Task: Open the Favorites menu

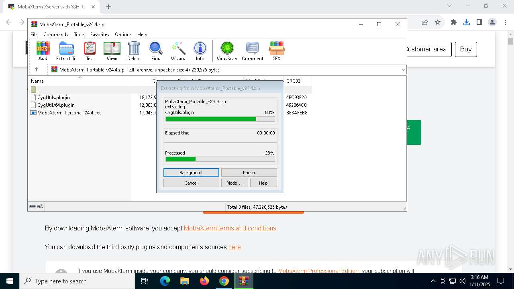Action: click(100, 35)
